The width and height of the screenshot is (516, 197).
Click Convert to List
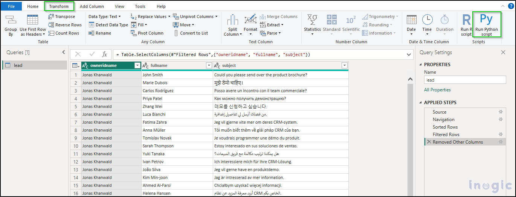click(191, 33)
